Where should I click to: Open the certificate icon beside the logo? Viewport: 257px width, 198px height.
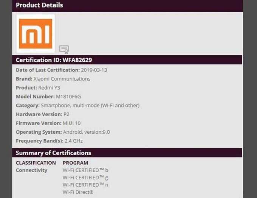[64, 50]
